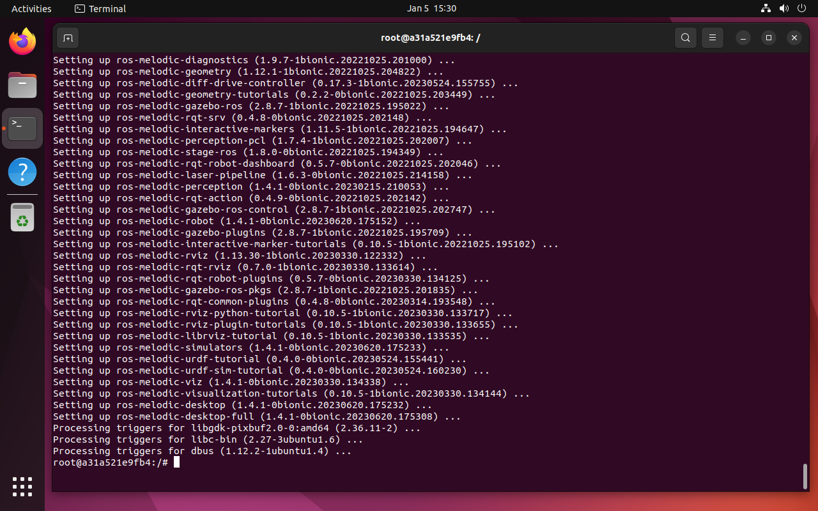Viewport: 818px width, 511px height.
Task: Open the clock and calendar panel
Action: click(431, 8)
